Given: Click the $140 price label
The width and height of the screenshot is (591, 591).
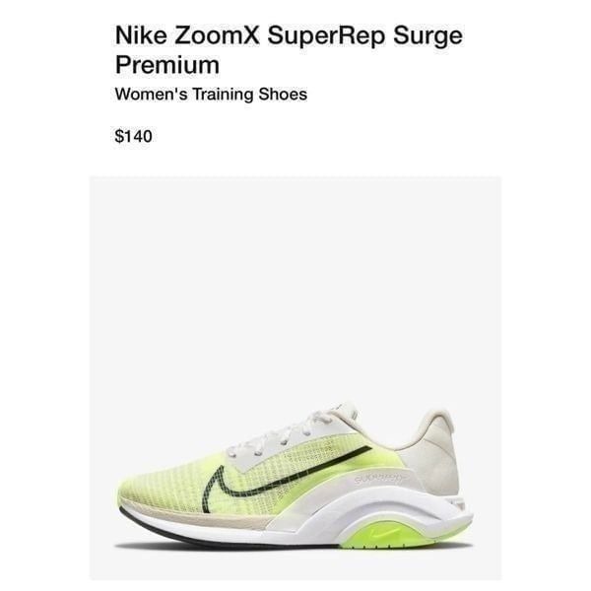Looking at the screenshot, I should 133,136.
